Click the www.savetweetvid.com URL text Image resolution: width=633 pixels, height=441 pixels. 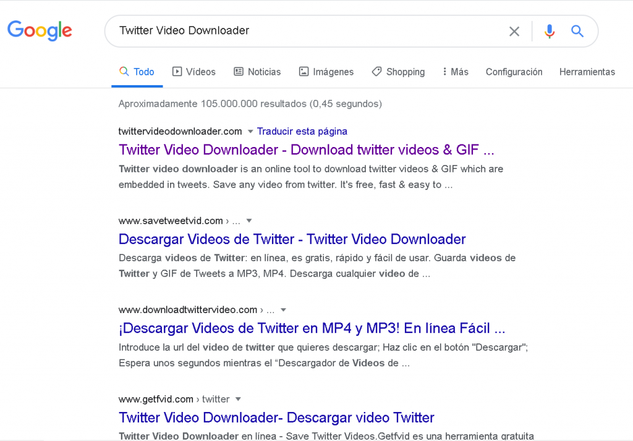[171, 220]
